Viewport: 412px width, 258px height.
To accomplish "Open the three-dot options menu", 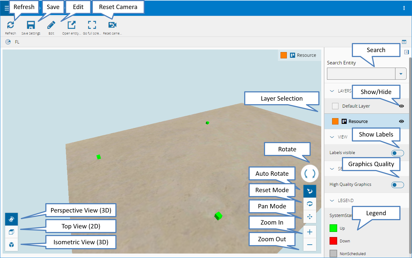I will click(x=404, y=8).
